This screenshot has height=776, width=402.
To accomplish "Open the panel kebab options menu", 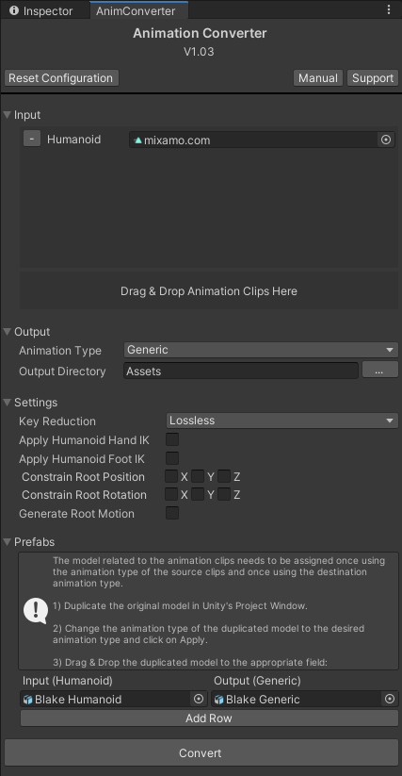I will point(389,9).
